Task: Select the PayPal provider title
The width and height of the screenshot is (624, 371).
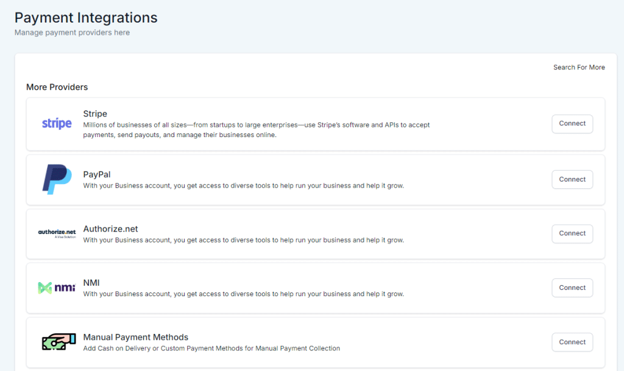Action: point(97,175)
